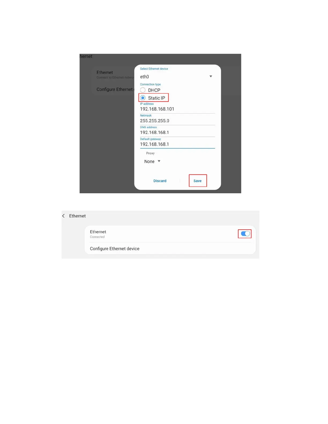Click the Discard button
Viewport: 328px width, 424px height.
pyautogui.click(x=160, y=181)
